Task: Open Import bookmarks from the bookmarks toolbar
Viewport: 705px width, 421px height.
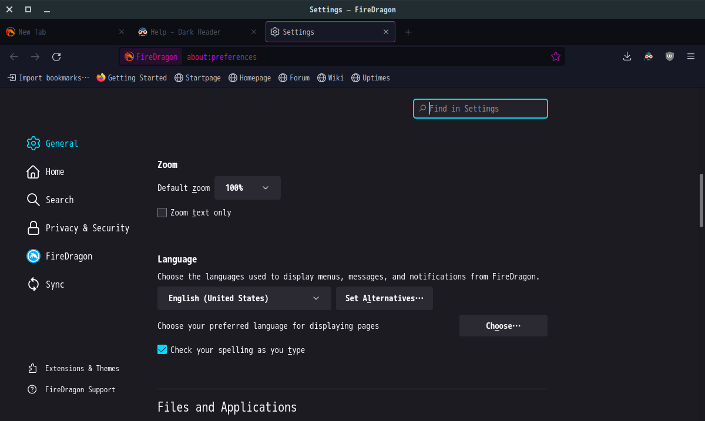Action: pos(49,78)
